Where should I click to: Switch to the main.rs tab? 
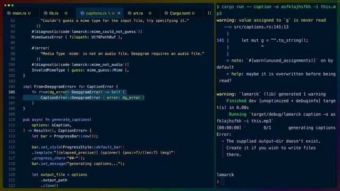pyautogui.click(x=19, y=13)
